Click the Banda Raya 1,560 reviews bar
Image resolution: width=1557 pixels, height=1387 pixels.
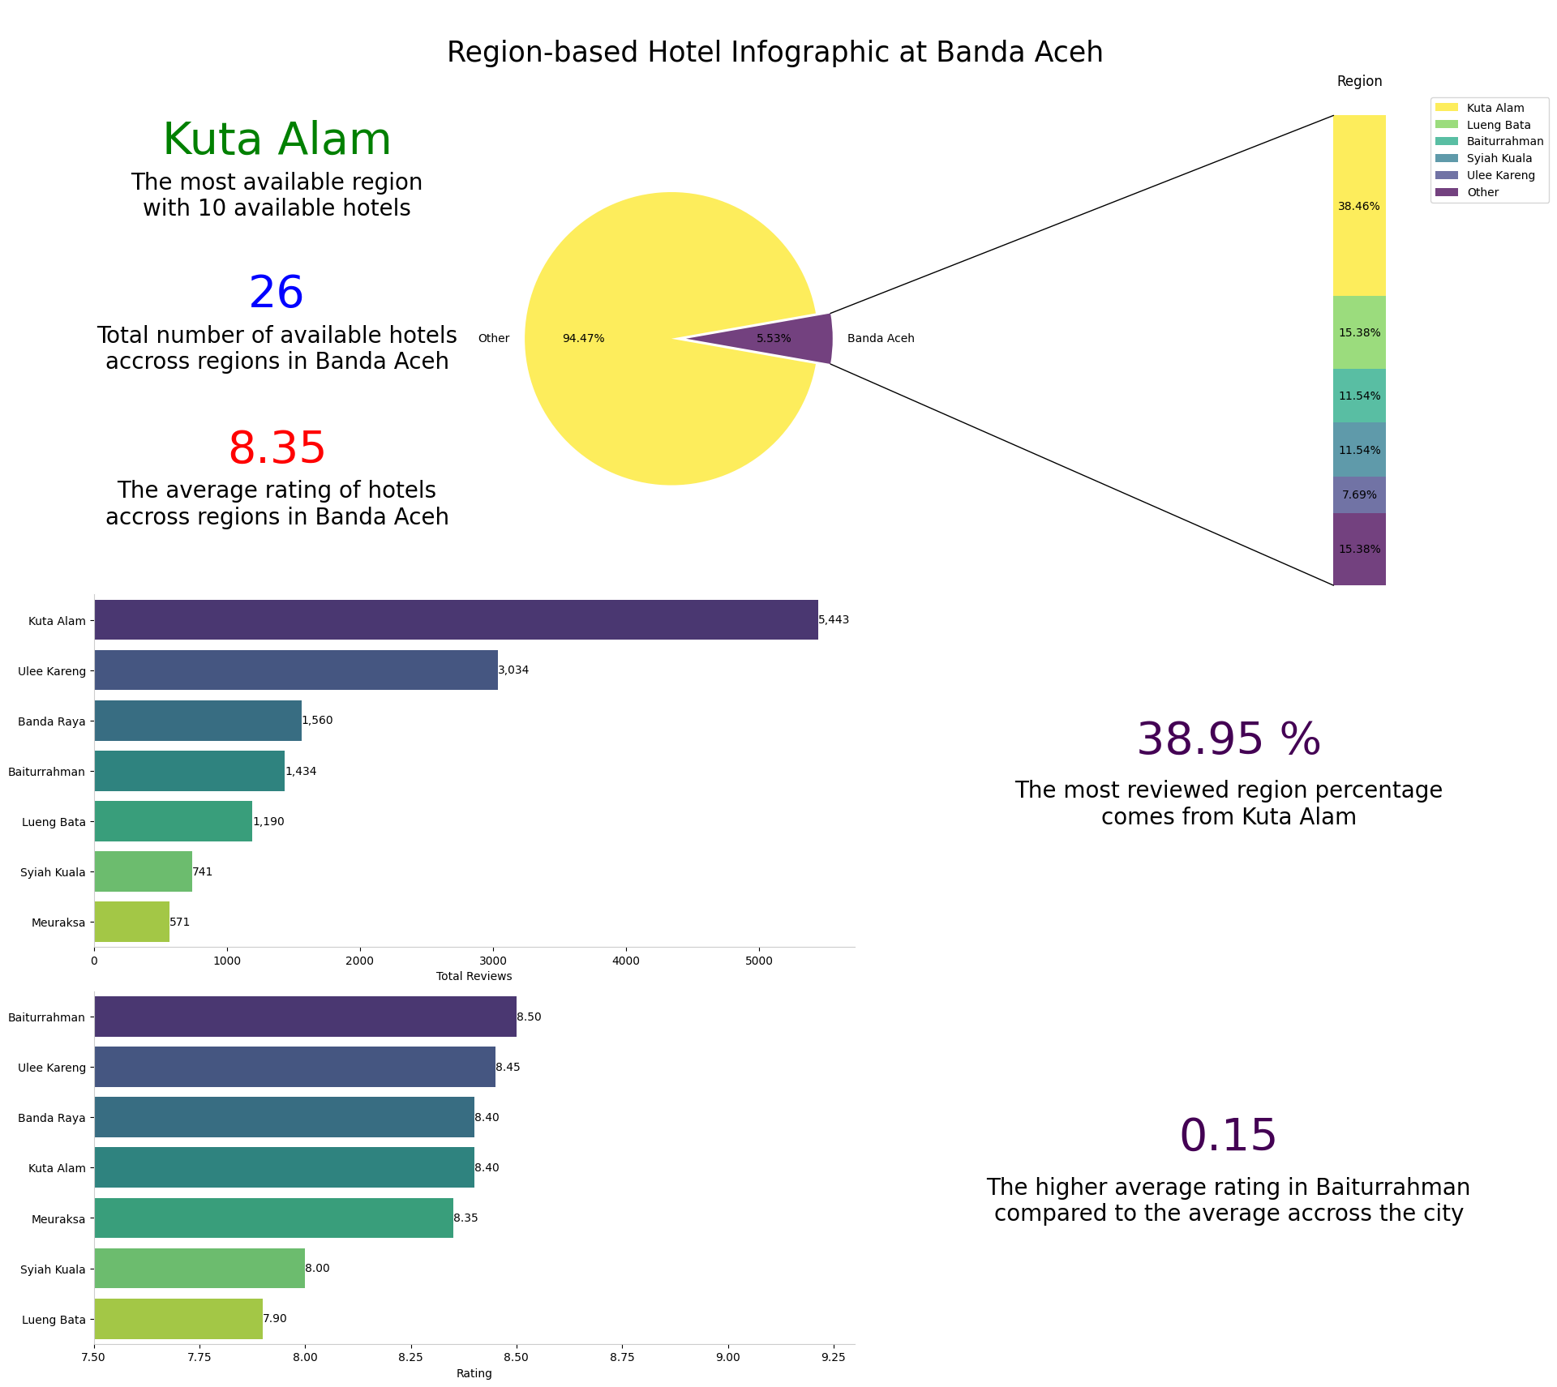pos(198,721)
